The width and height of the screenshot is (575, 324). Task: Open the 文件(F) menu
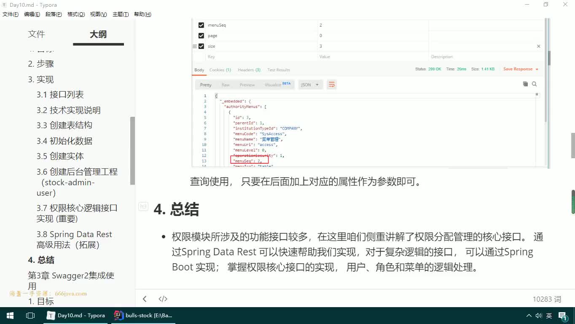[11, 14]
